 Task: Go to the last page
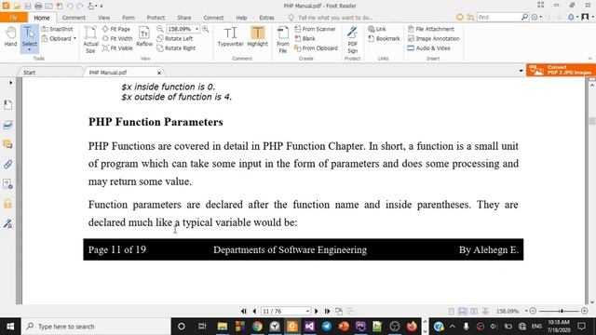[x=327, y=311]
